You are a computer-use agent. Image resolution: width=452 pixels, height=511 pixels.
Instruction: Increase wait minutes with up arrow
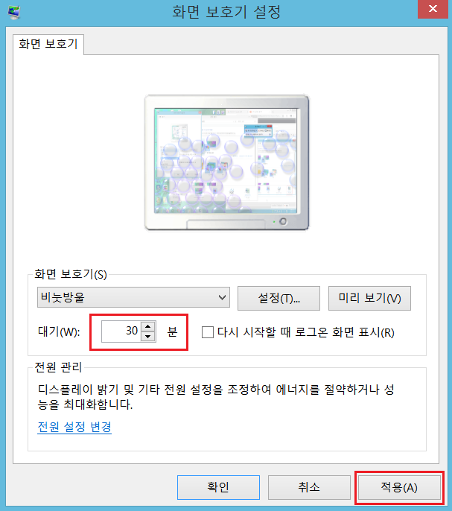click(148, 326)
